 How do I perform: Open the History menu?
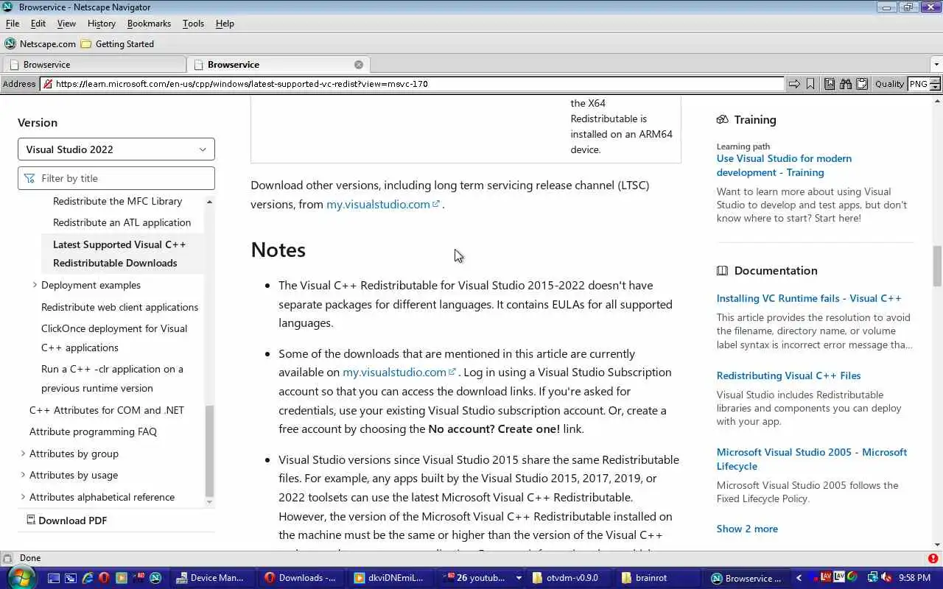coord(102,24)
